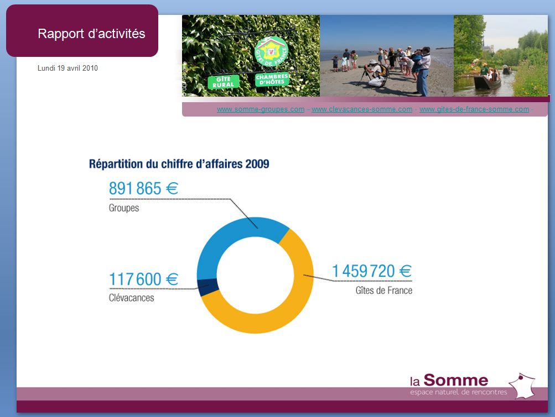
Task: Click the round Gîtes de France logo sign
Action: click(x=271, y=53)
